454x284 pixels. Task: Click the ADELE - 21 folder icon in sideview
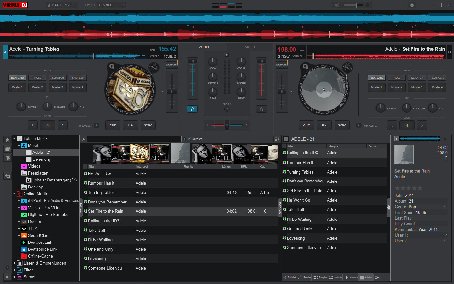click(286, 139)
